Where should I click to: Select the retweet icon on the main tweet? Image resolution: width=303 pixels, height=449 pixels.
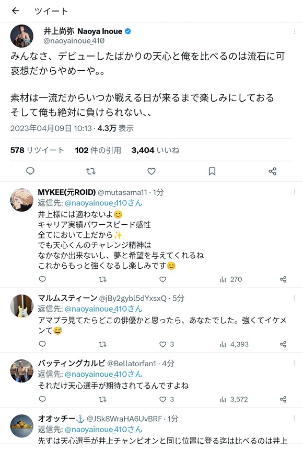click(x=91, y=171)
